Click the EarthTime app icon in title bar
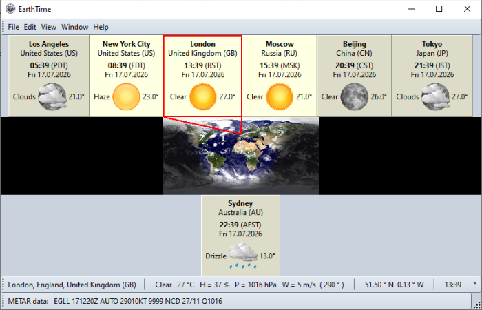This screenshot has height=310, width=482. (x=10, y=8)
